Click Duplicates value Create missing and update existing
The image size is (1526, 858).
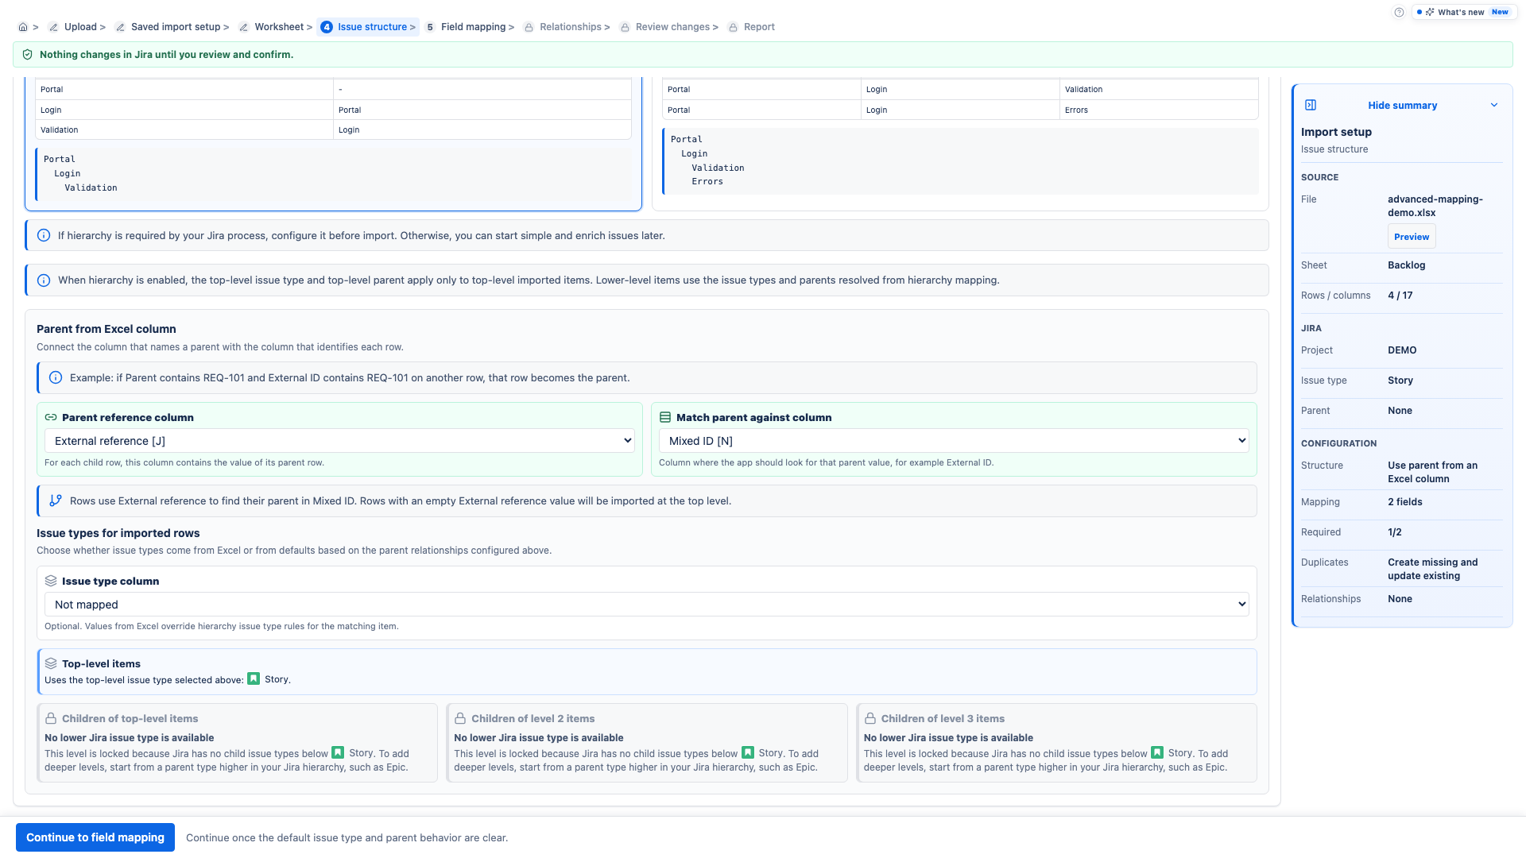[1433, 569]
